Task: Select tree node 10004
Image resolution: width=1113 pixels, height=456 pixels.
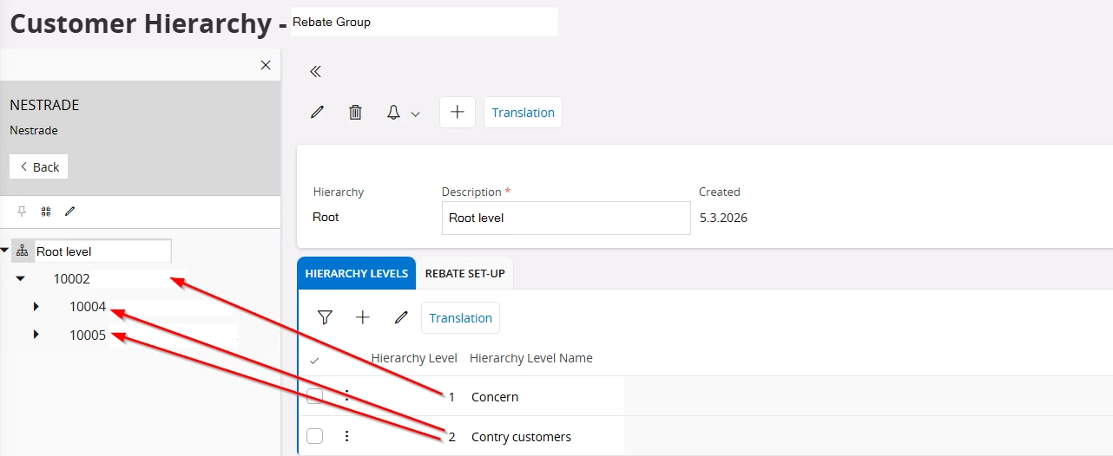Action: click(x=88, y=307)
